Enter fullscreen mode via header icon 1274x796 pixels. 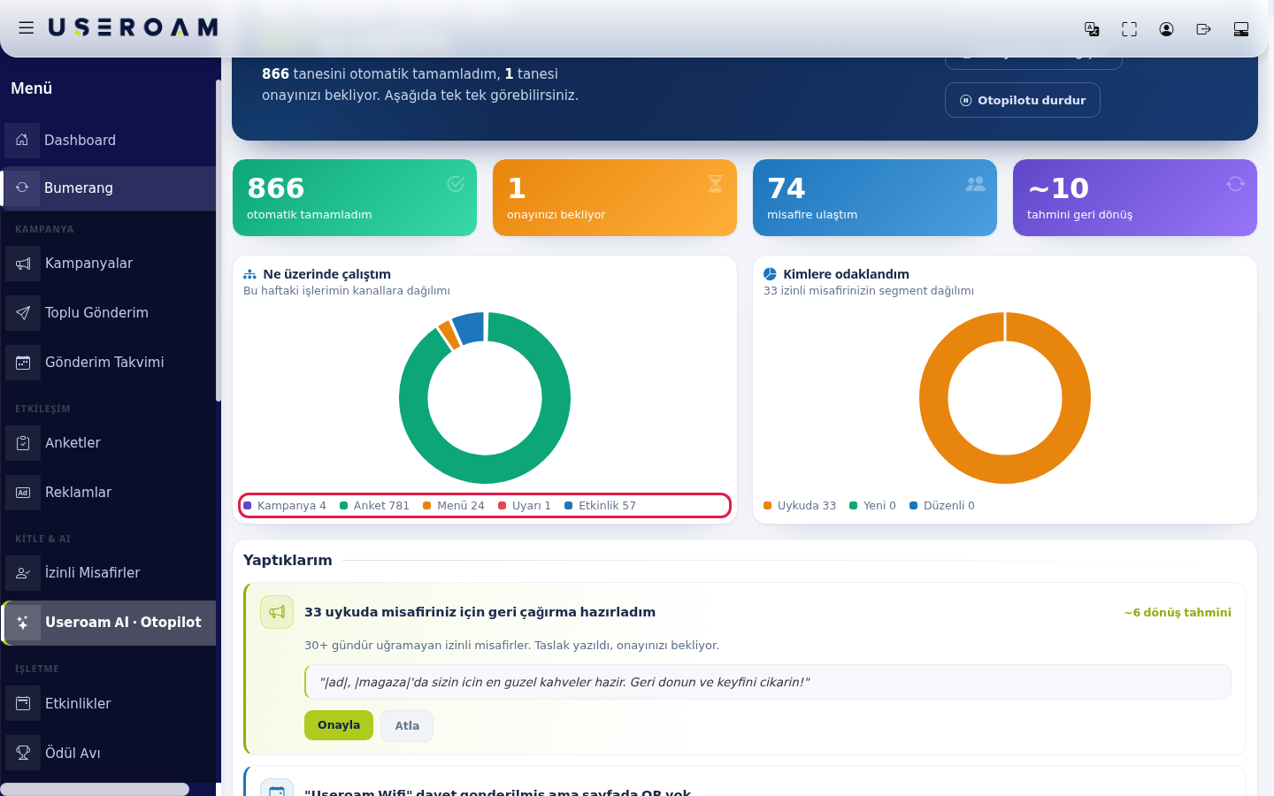(x=1129, y=29)
